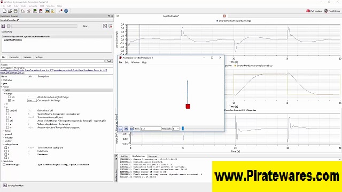
Task: Click the animation time progress slider
Action: coord(202,129)
